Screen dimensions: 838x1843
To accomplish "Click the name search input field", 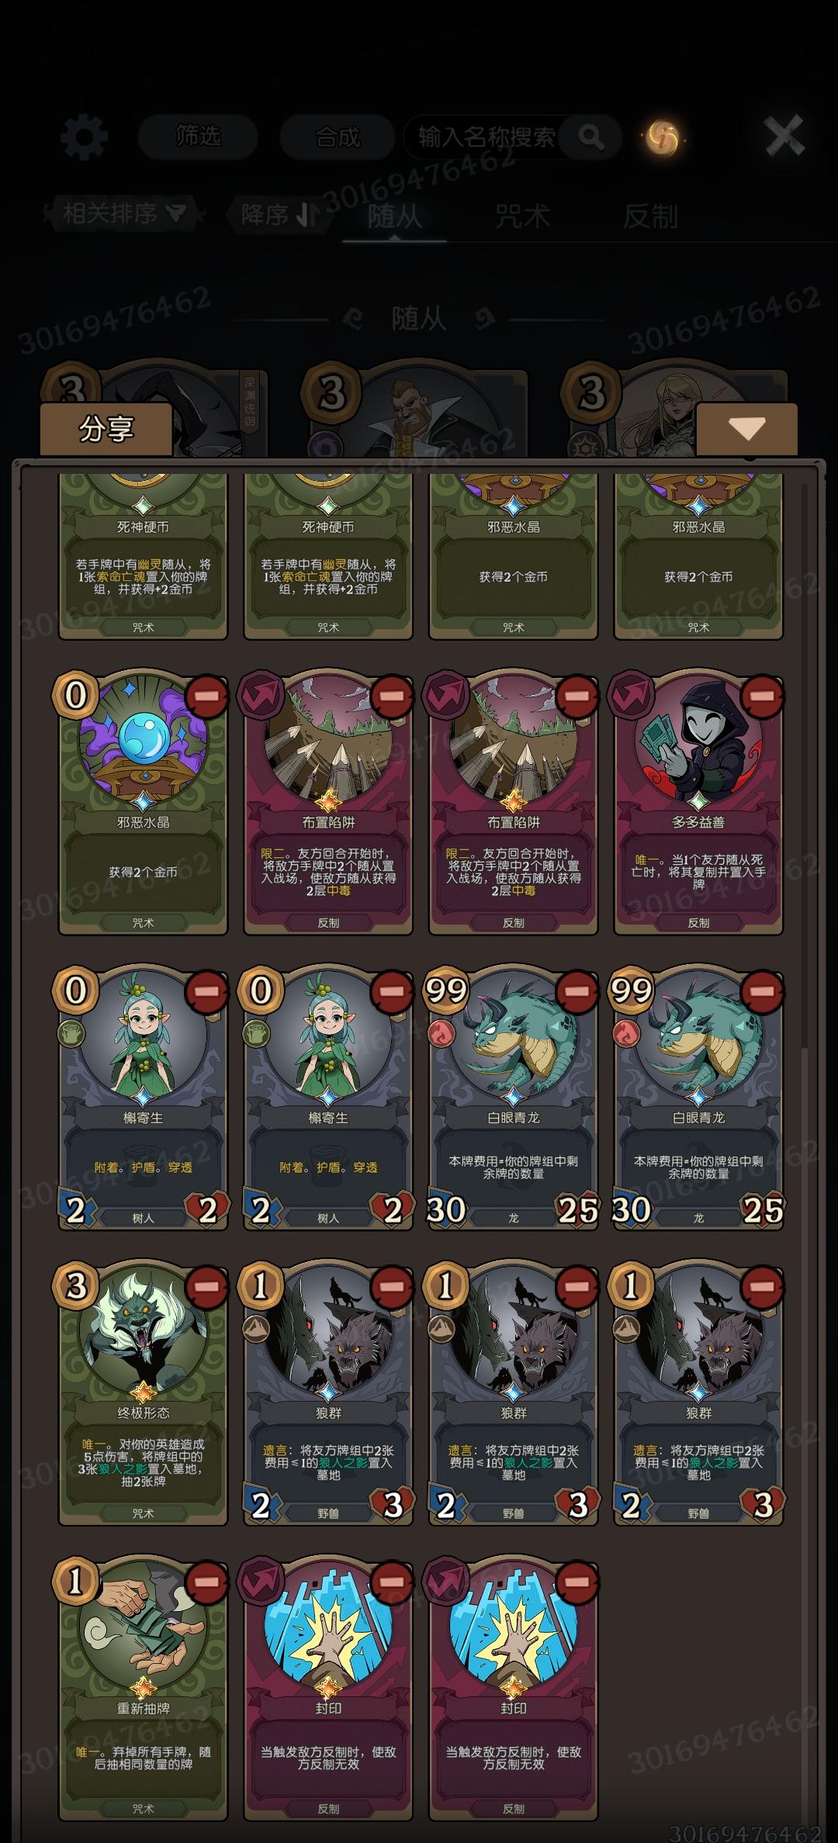I will 489,138.
